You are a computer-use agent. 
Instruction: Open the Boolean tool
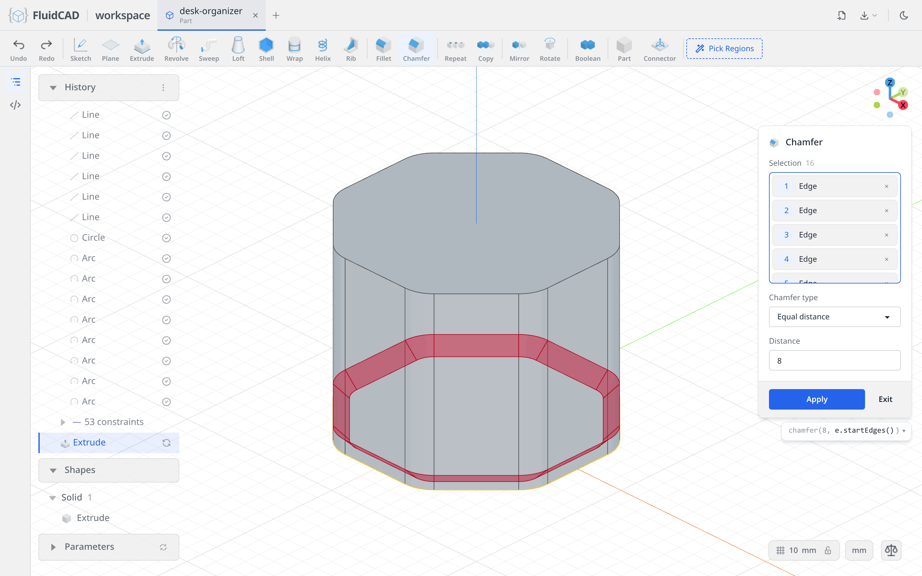(587, 49)
